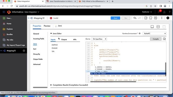Open the Informatica hamburger navigation menu

[4, 12]
